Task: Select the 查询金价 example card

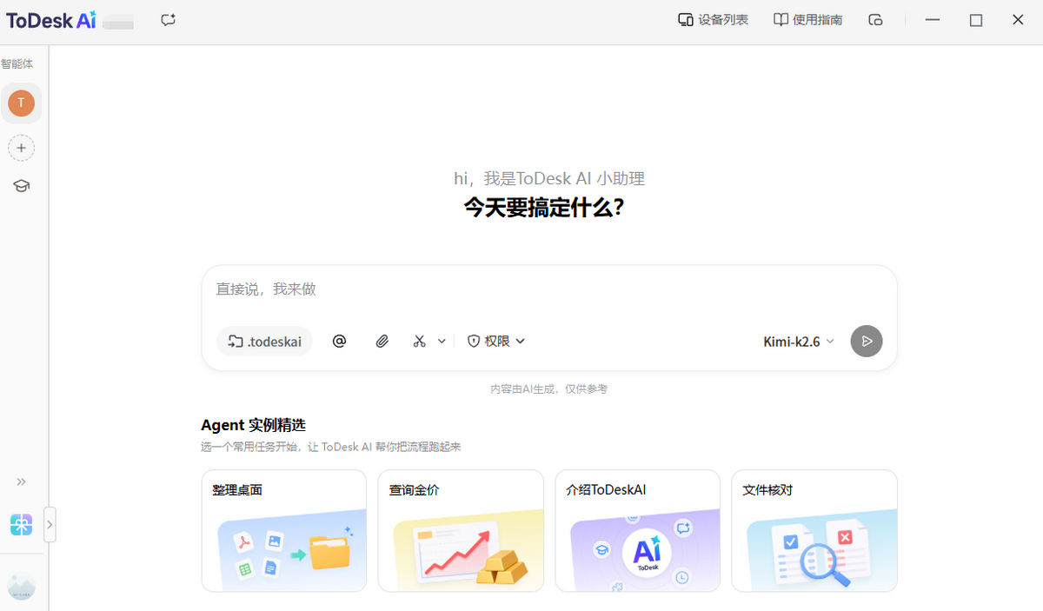Action: (461, 531)
